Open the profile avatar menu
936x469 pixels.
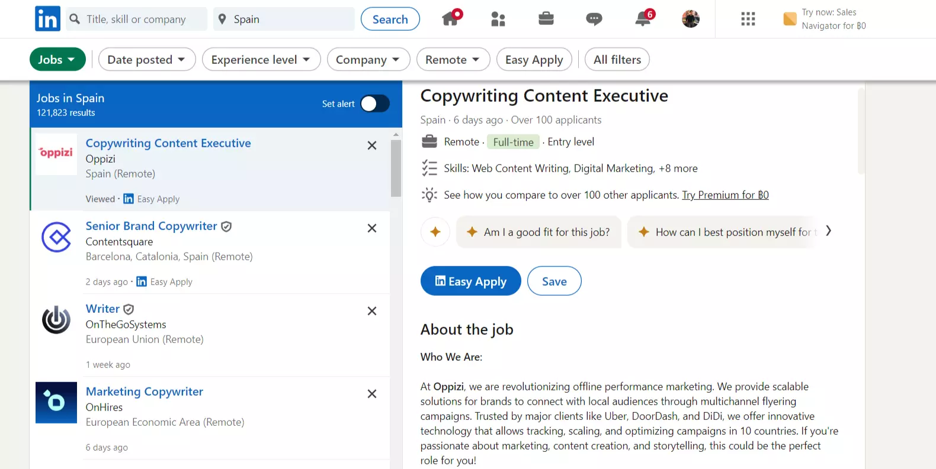691,19
